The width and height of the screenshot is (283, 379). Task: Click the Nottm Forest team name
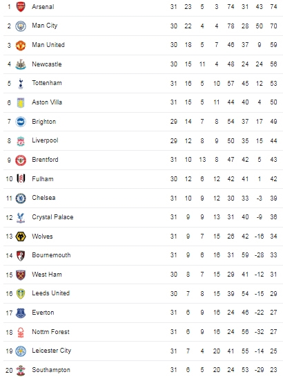tap(50, 332)
